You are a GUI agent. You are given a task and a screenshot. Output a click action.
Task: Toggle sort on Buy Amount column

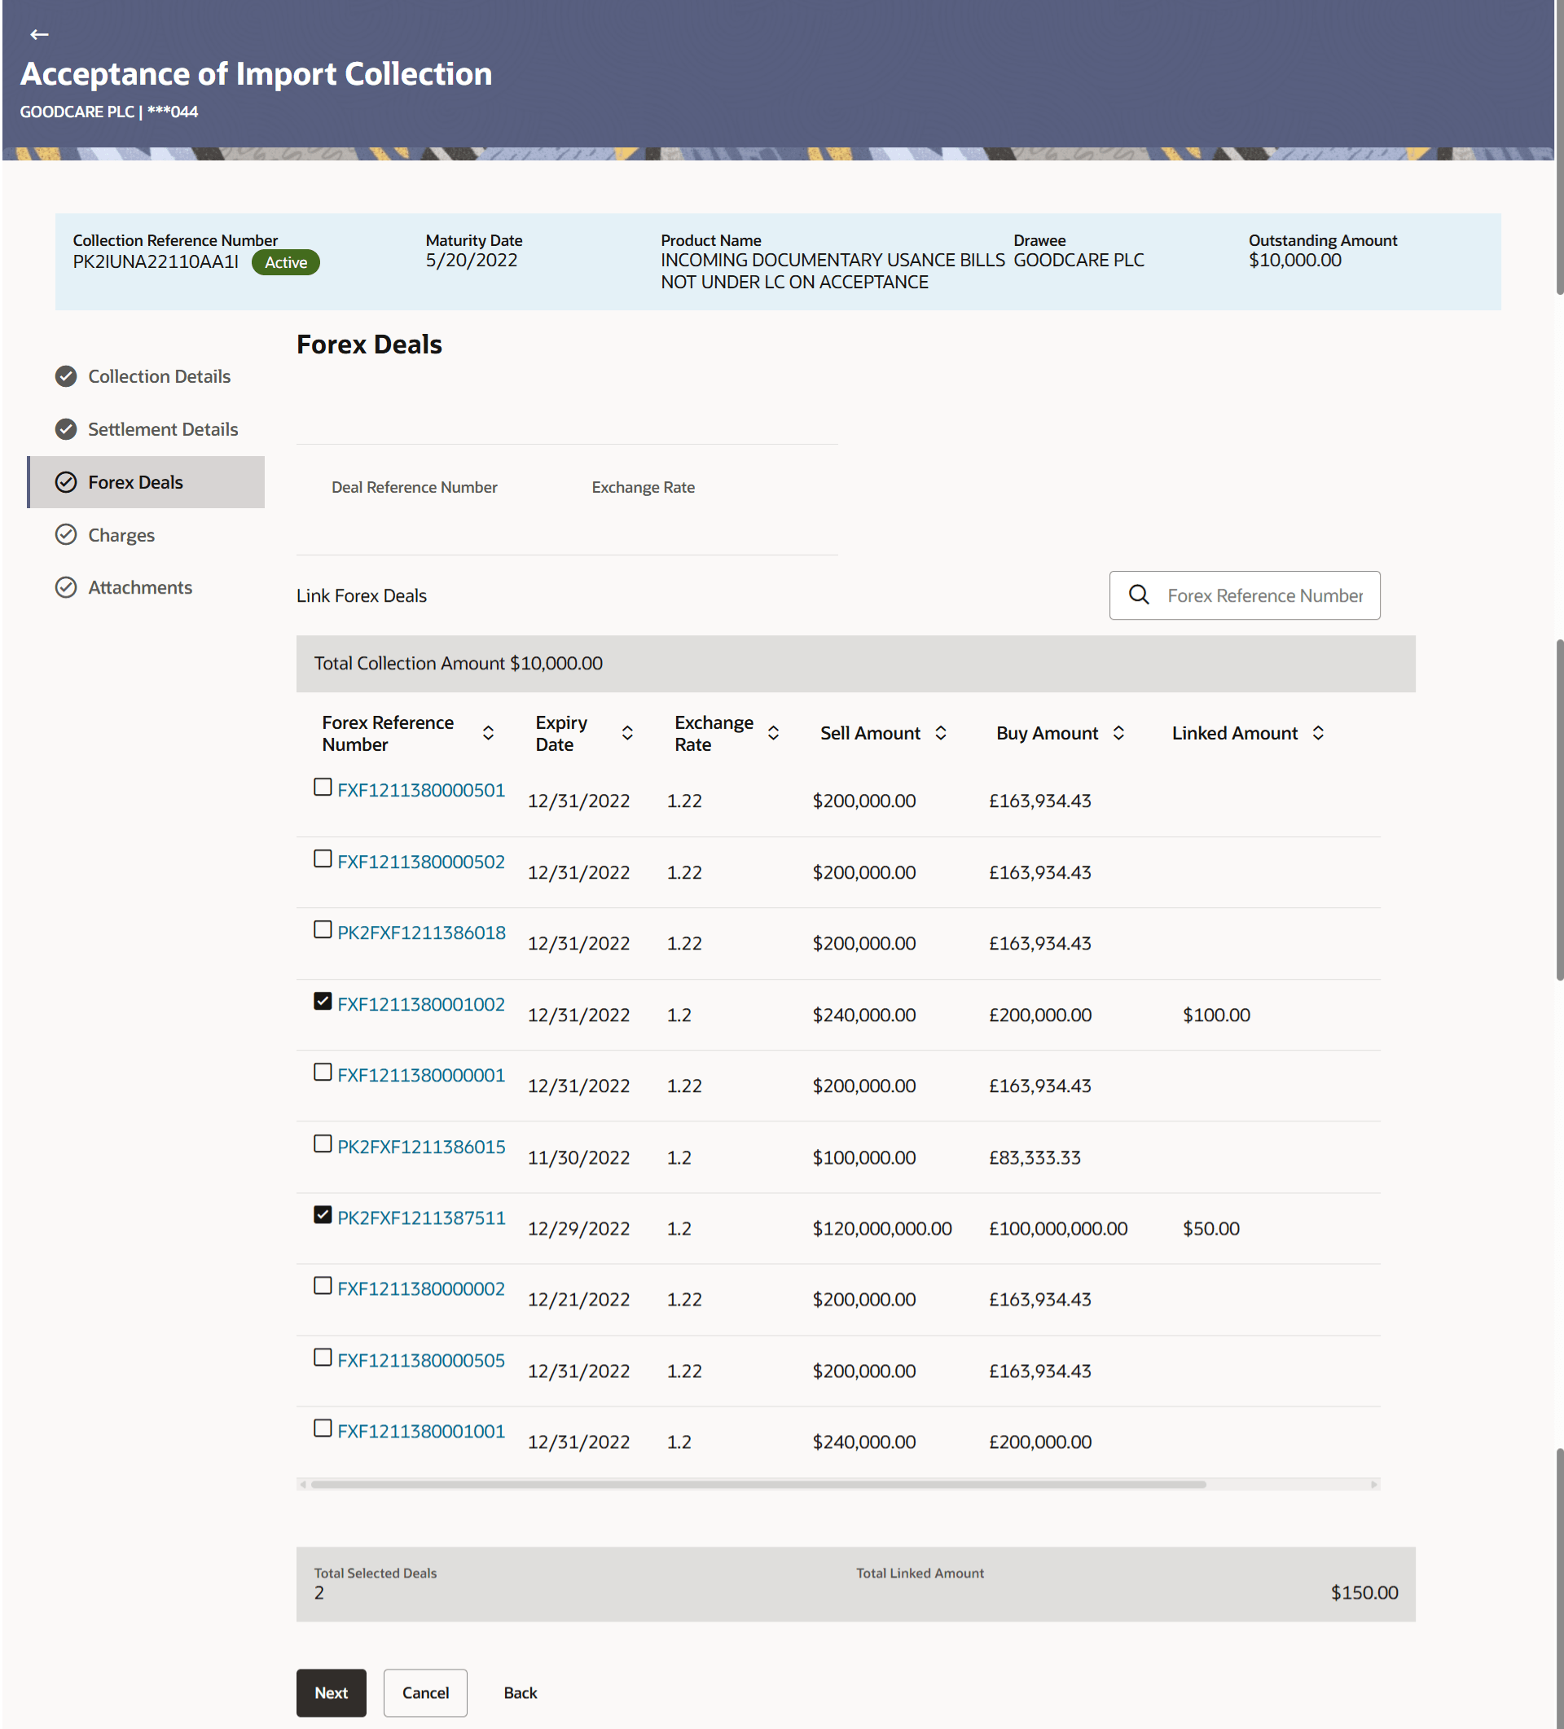pos(1118,732)
